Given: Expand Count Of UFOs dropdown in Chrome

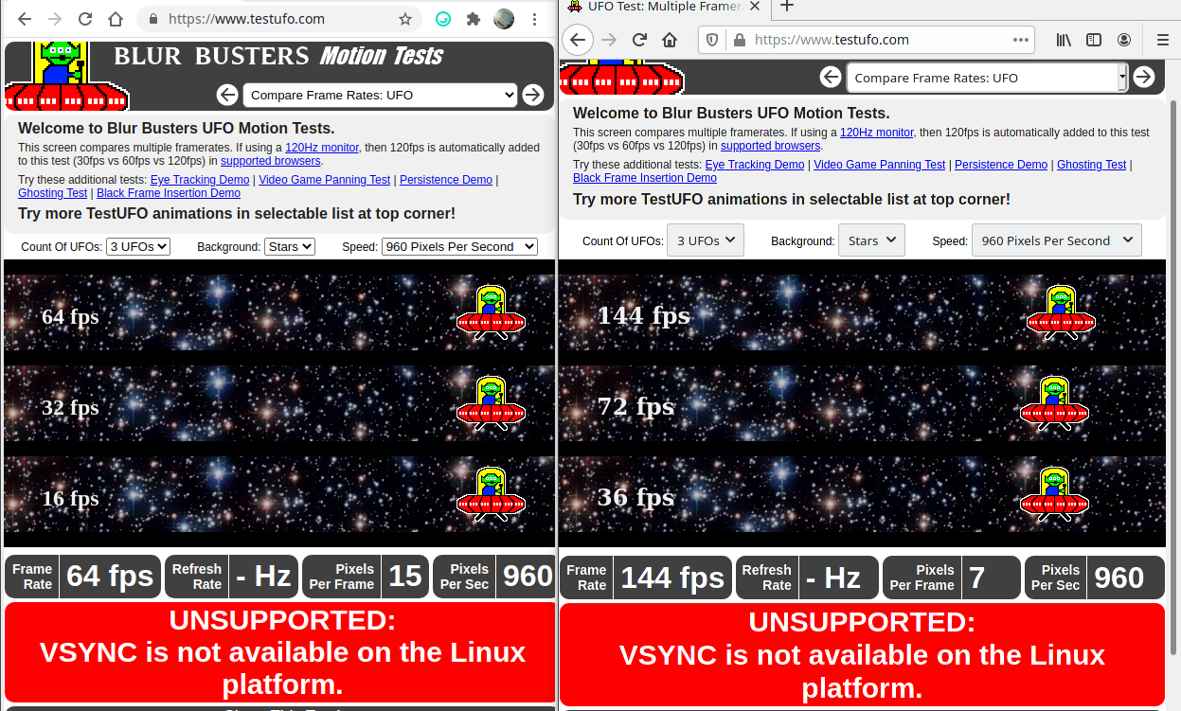Looking at the screenshot, I should point(138,246).
